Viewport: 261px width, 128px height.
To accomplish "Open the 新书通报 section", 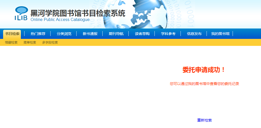I will 90,34.
